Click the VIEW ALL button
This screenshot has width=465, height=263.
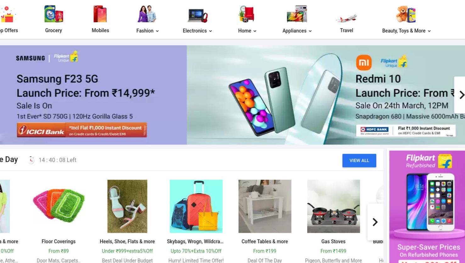point(359,160)
